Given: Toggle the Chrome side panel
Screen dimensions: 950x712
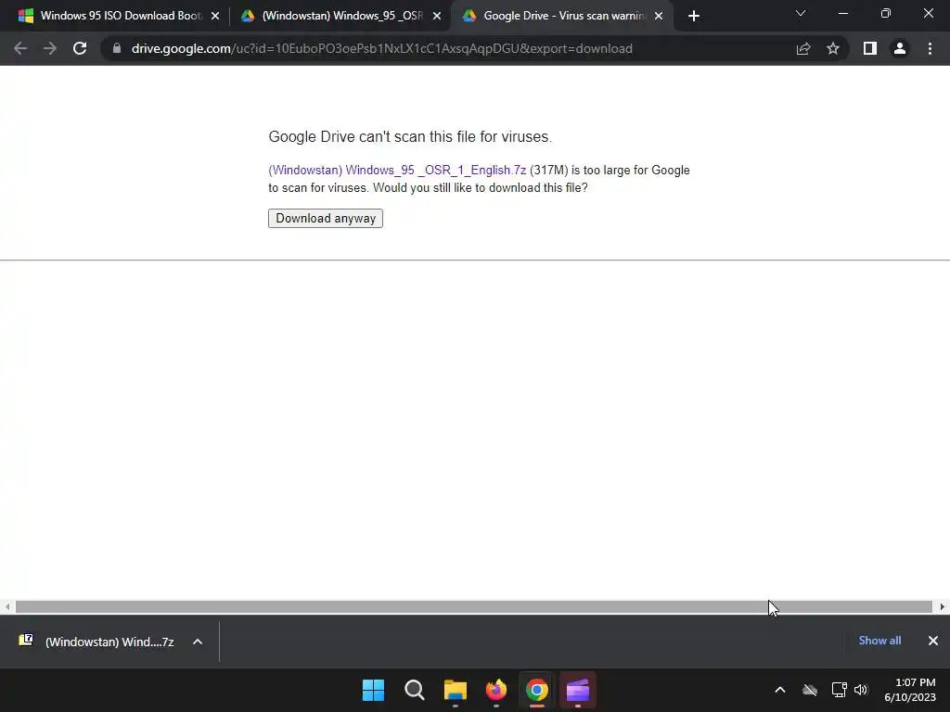Looking at the screenshot, I should (x=870, y=48).
